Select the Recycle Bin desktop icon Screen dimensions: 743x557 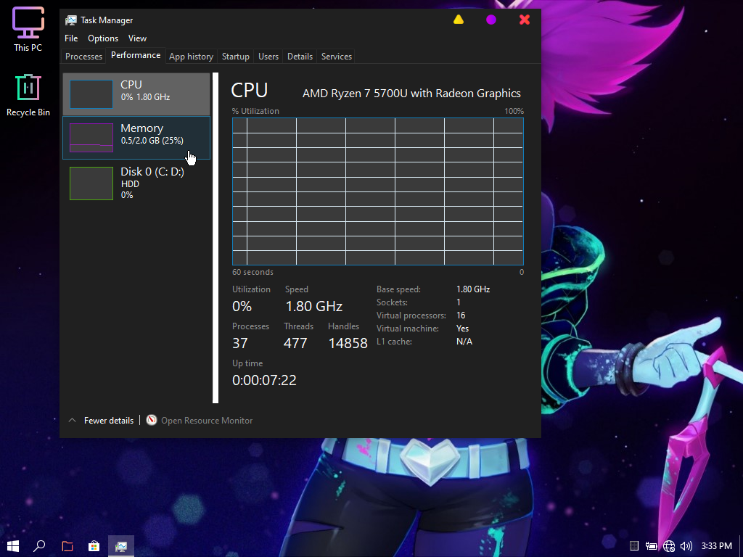(28, 95)
